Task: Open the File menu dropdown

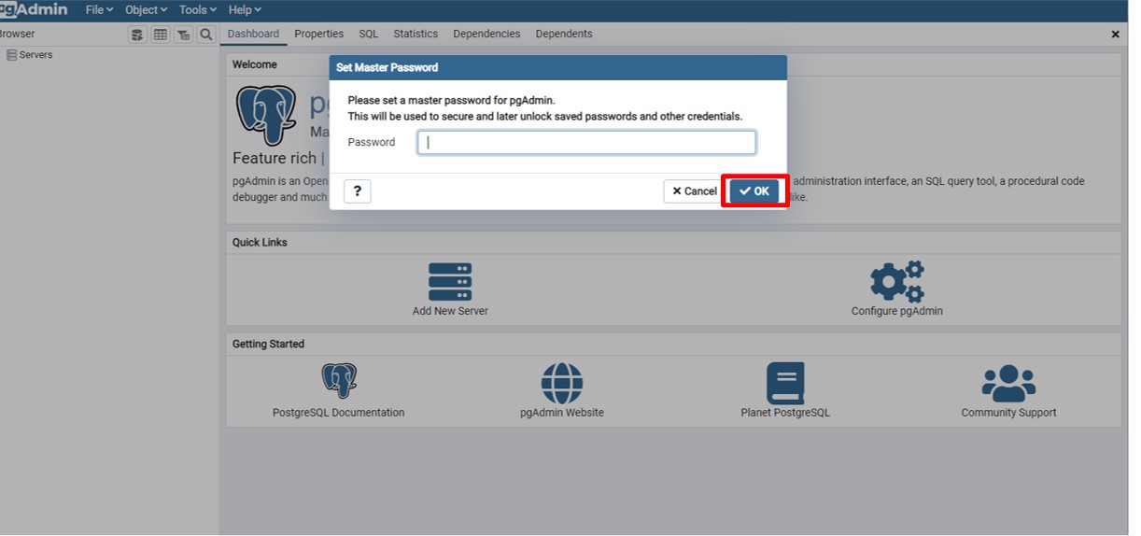Action: pyautogui.click(x=99, y=9)
